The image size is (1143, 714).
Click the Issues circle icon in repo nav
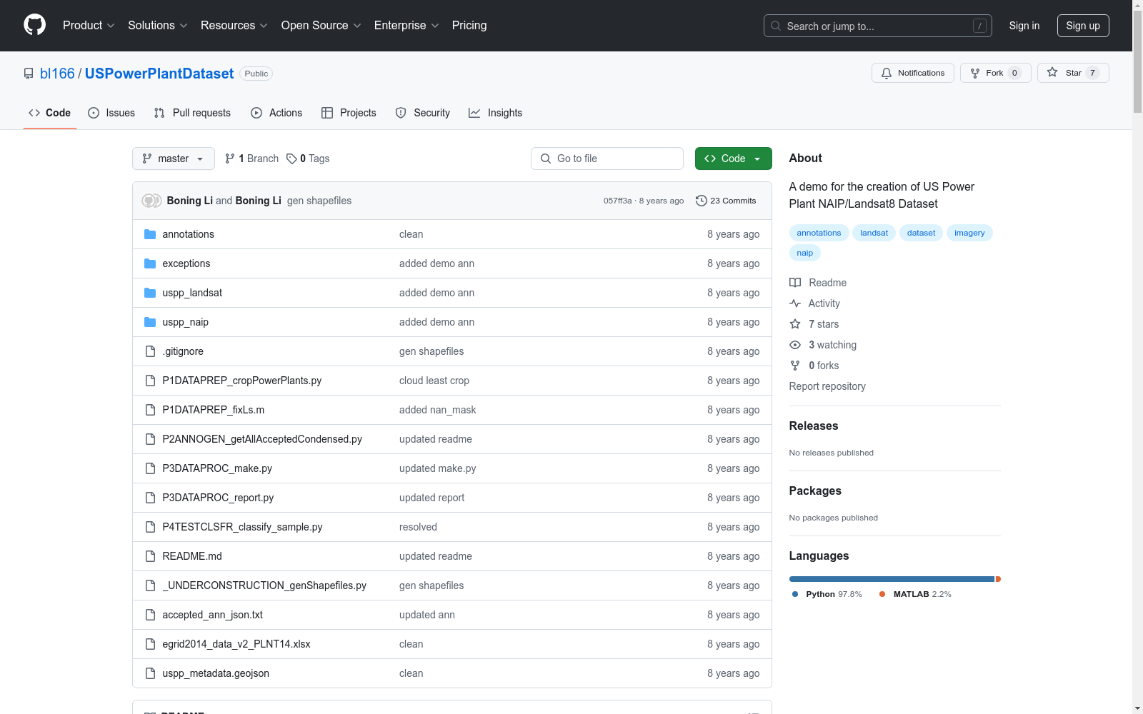94,113
